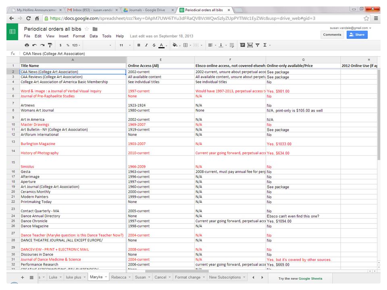Add a new sheet with plus button
The width and height of the screenshot is (387, 290).
[x=23, y=277]
